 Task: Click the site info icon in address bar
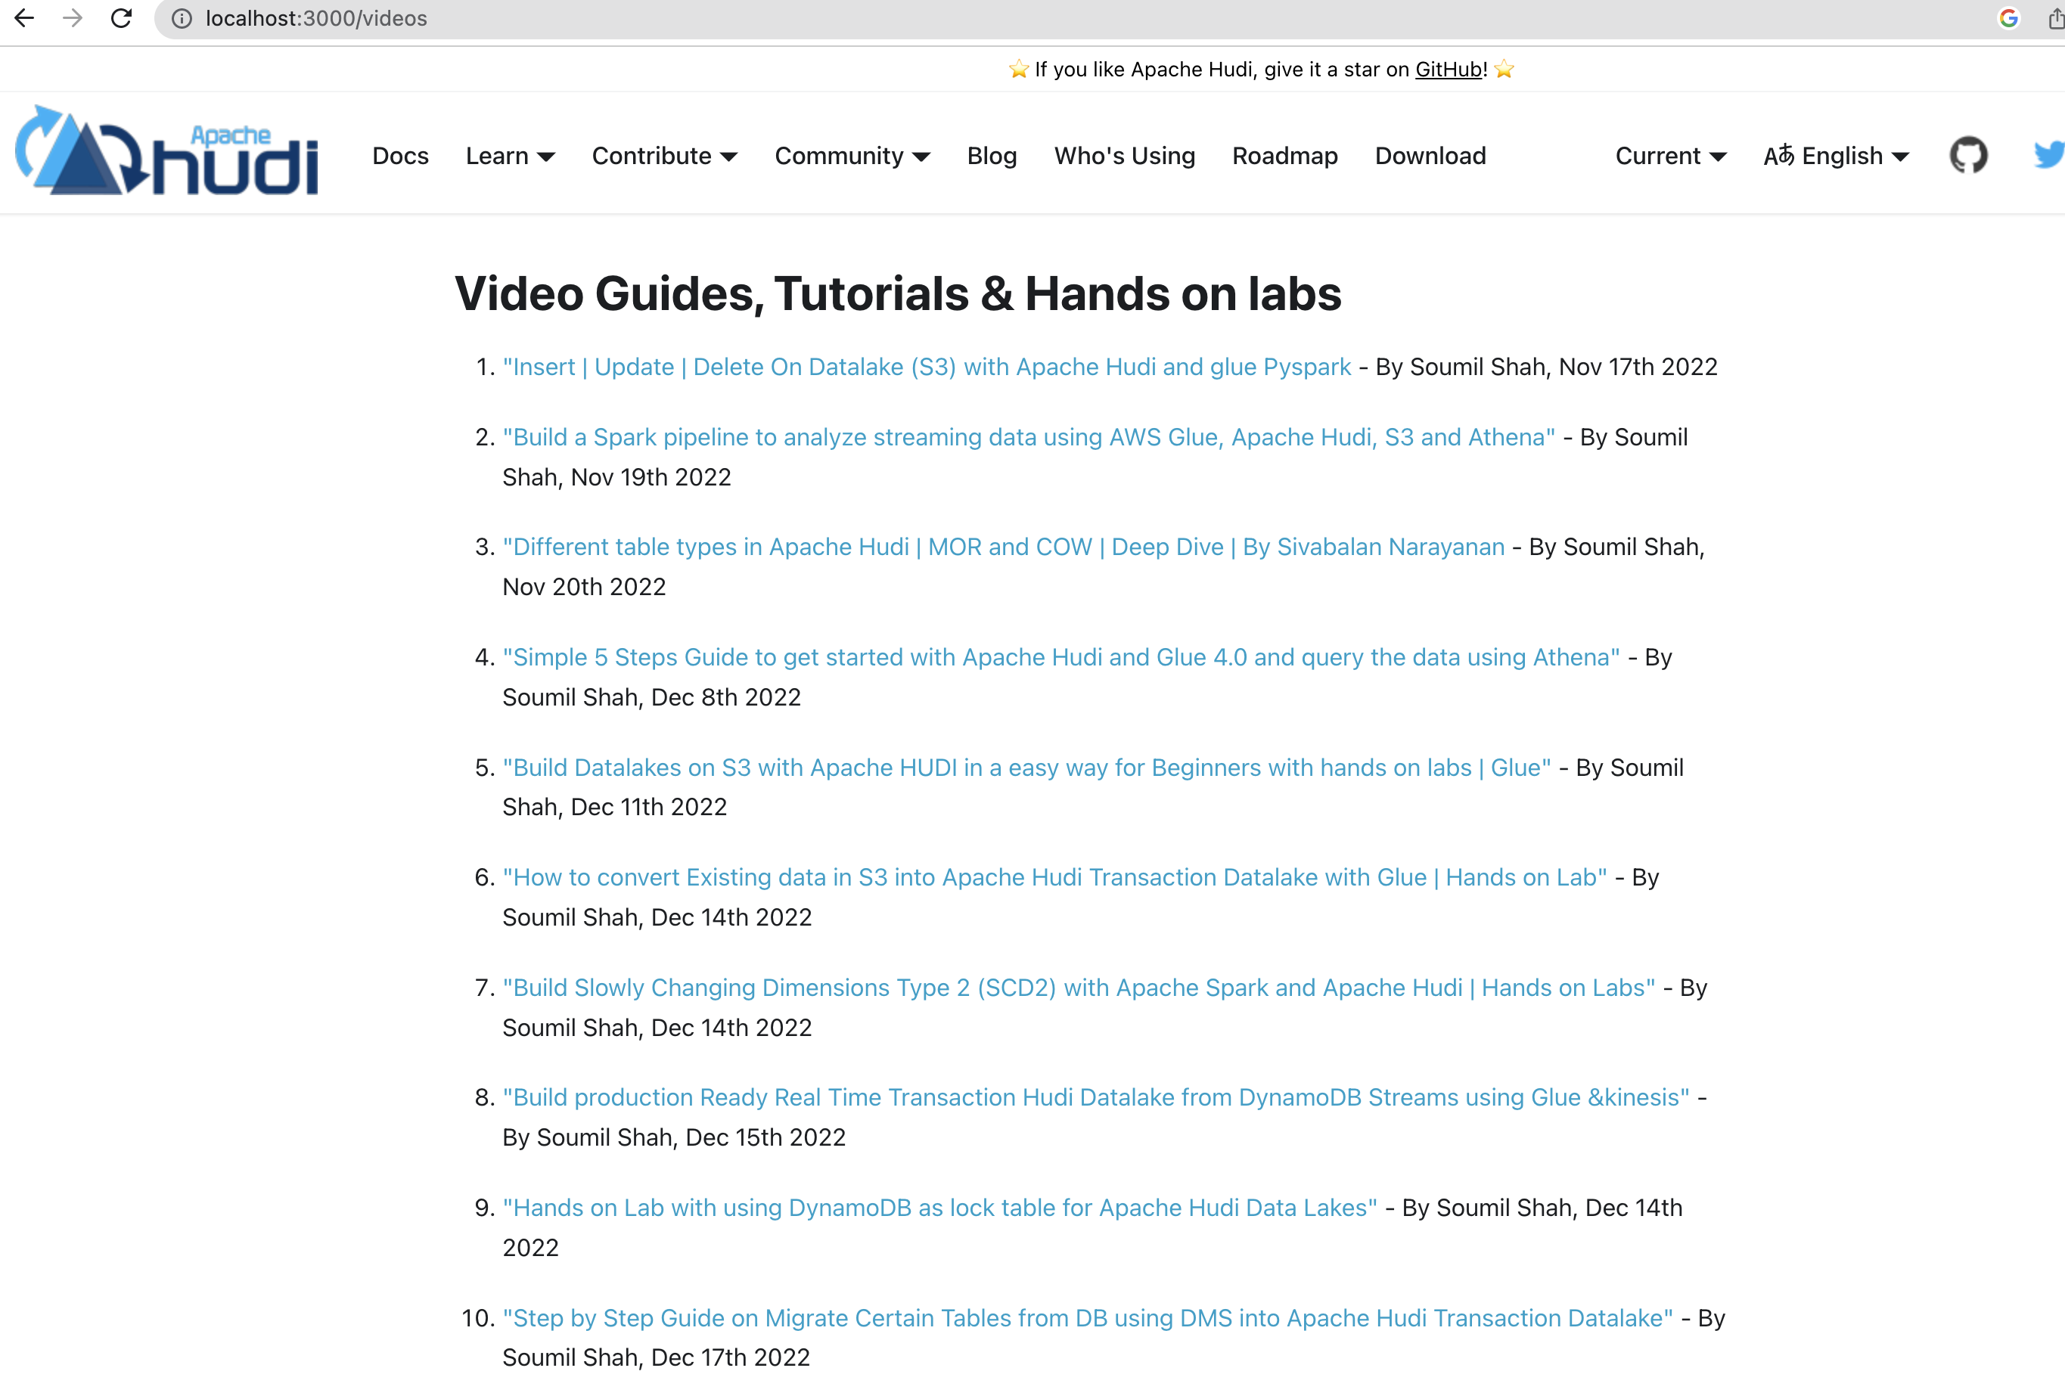(182, 19)
